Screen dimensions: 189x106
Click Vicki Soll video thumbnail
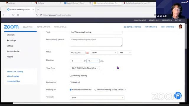point(172,9)
